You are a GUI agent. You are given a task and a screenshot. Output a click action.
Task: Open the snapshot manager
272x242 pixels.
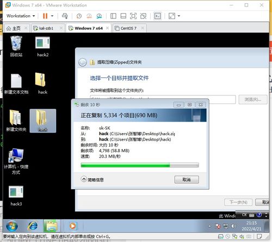click(x=99, y=16)
